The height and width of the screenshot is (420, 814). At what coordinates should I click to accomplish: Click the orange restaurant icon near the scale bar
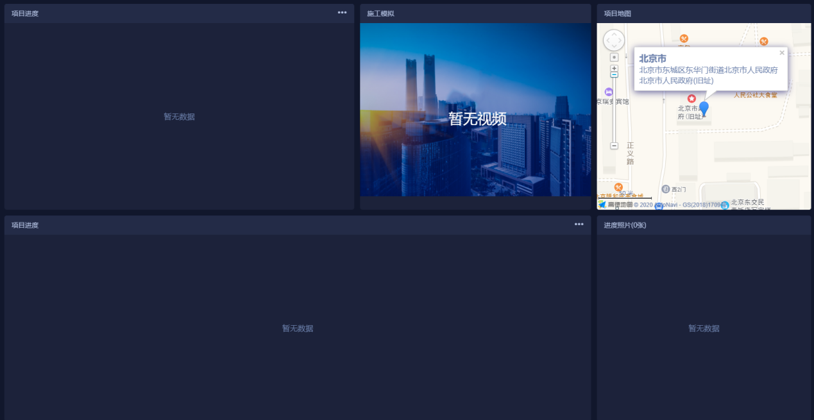click(x=618, y=187)
